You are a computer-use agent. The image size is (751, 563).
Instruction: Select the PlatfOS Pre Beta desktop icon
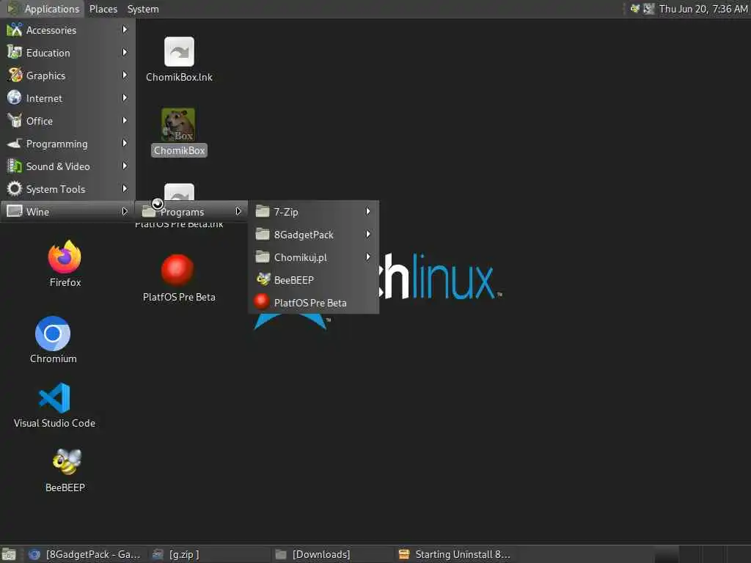coord(179,279)
